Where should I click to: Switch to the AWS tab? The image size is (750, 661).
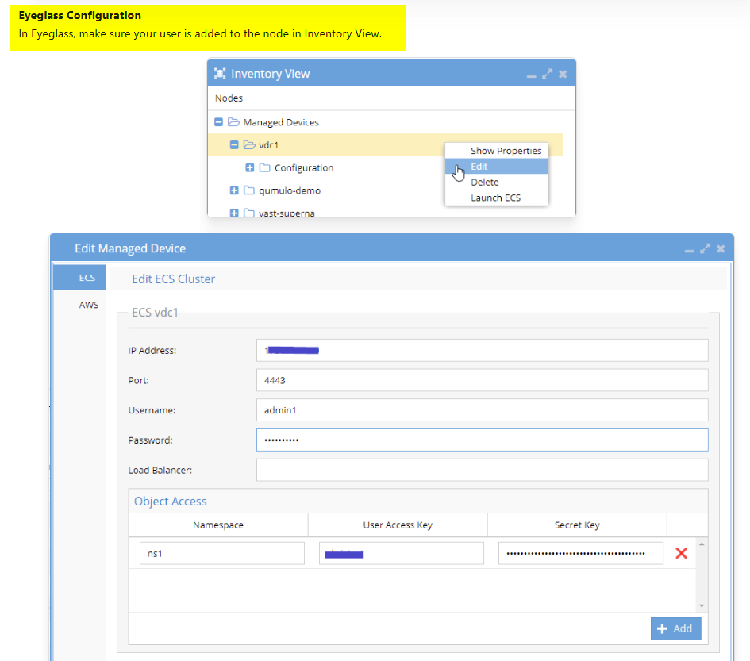88,305
